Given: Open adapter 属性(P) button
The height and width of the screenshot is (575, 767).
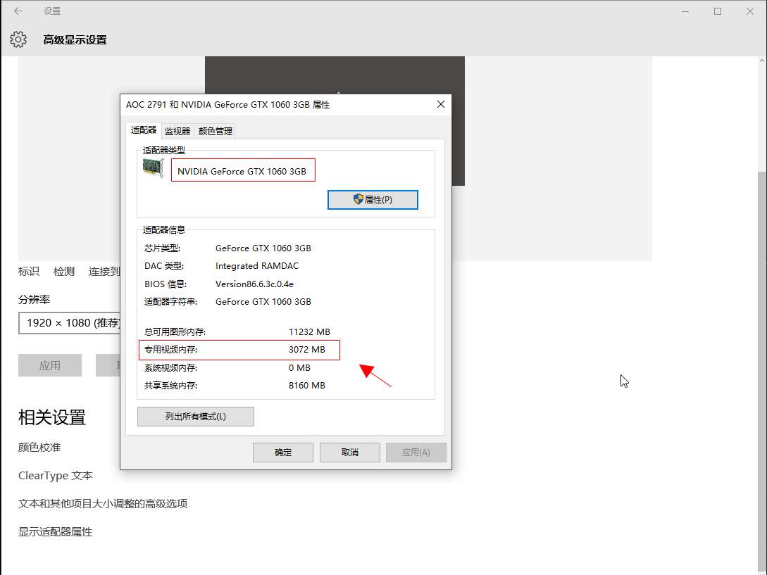Looking at the screenshot, I should coord(373,199).
